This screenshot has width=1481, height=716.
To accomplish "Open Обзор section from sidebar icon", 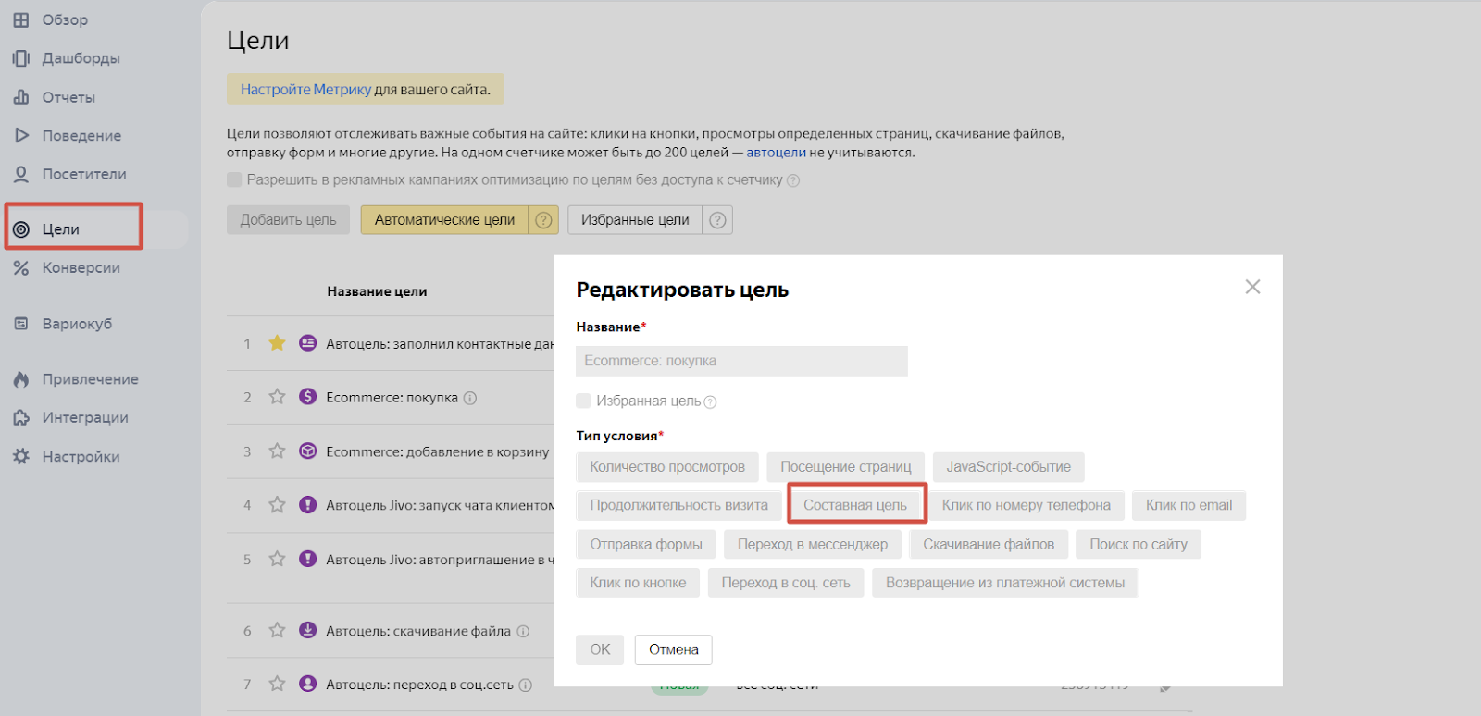I will tap(21, 19).
